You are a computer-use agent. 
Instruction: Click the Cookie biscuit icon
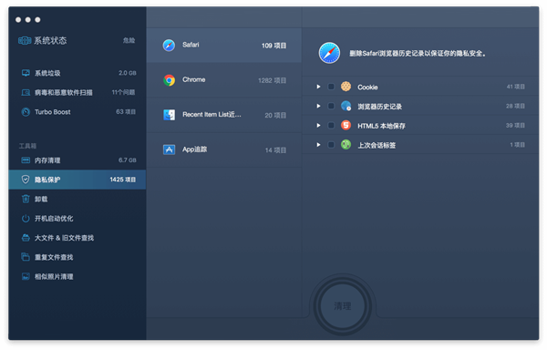(x=346, y=87)
